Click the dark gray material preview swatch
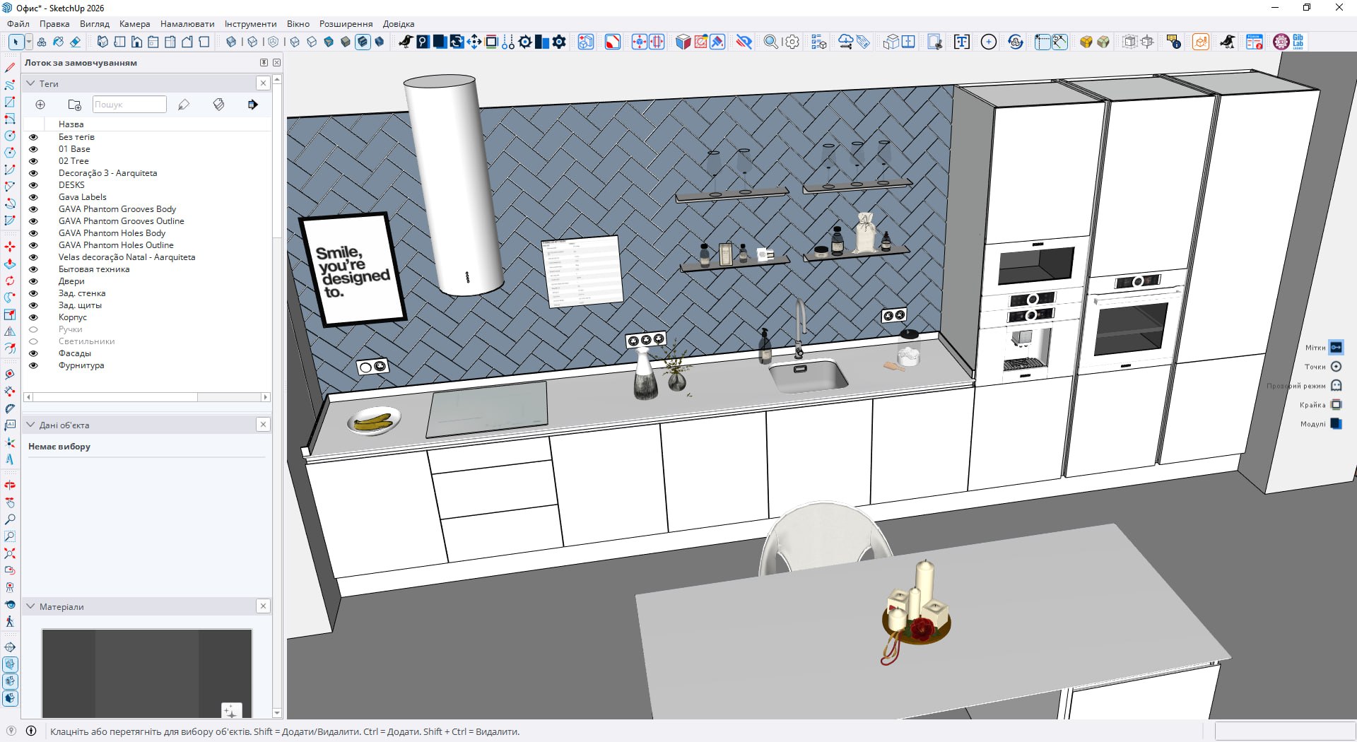The width and height of the screenshot is (1357, 742). pos(146,671)
